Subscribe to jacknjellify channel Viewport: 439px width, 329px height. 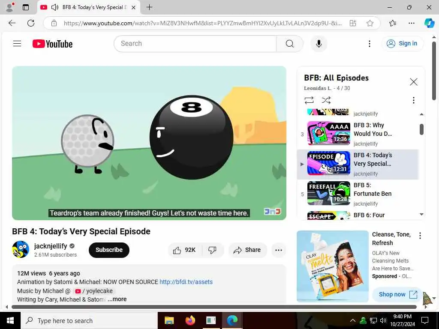tap(109, 250)
